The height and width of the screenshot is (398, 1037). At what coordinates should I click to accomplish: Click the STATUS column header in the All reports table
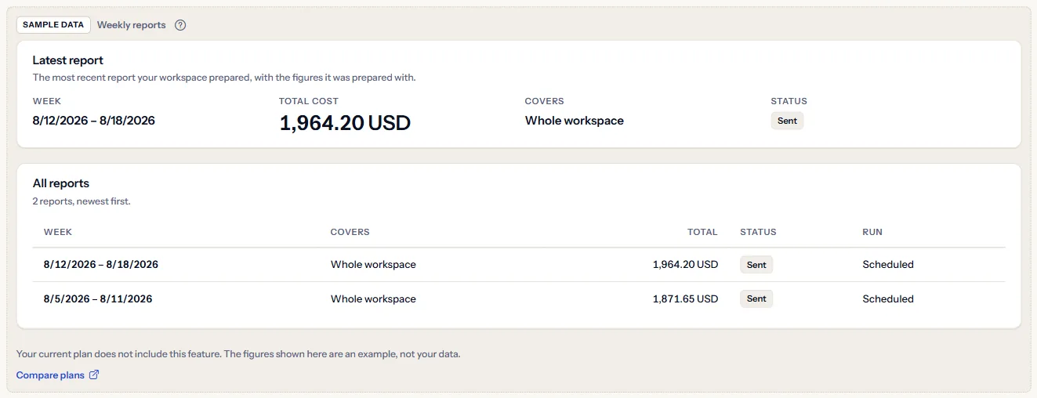[x=758, y=232]
